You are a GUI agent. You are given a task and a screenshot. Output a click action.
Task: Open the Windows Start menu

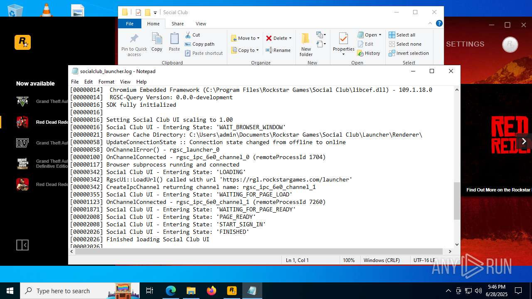(x=10, y=291)
